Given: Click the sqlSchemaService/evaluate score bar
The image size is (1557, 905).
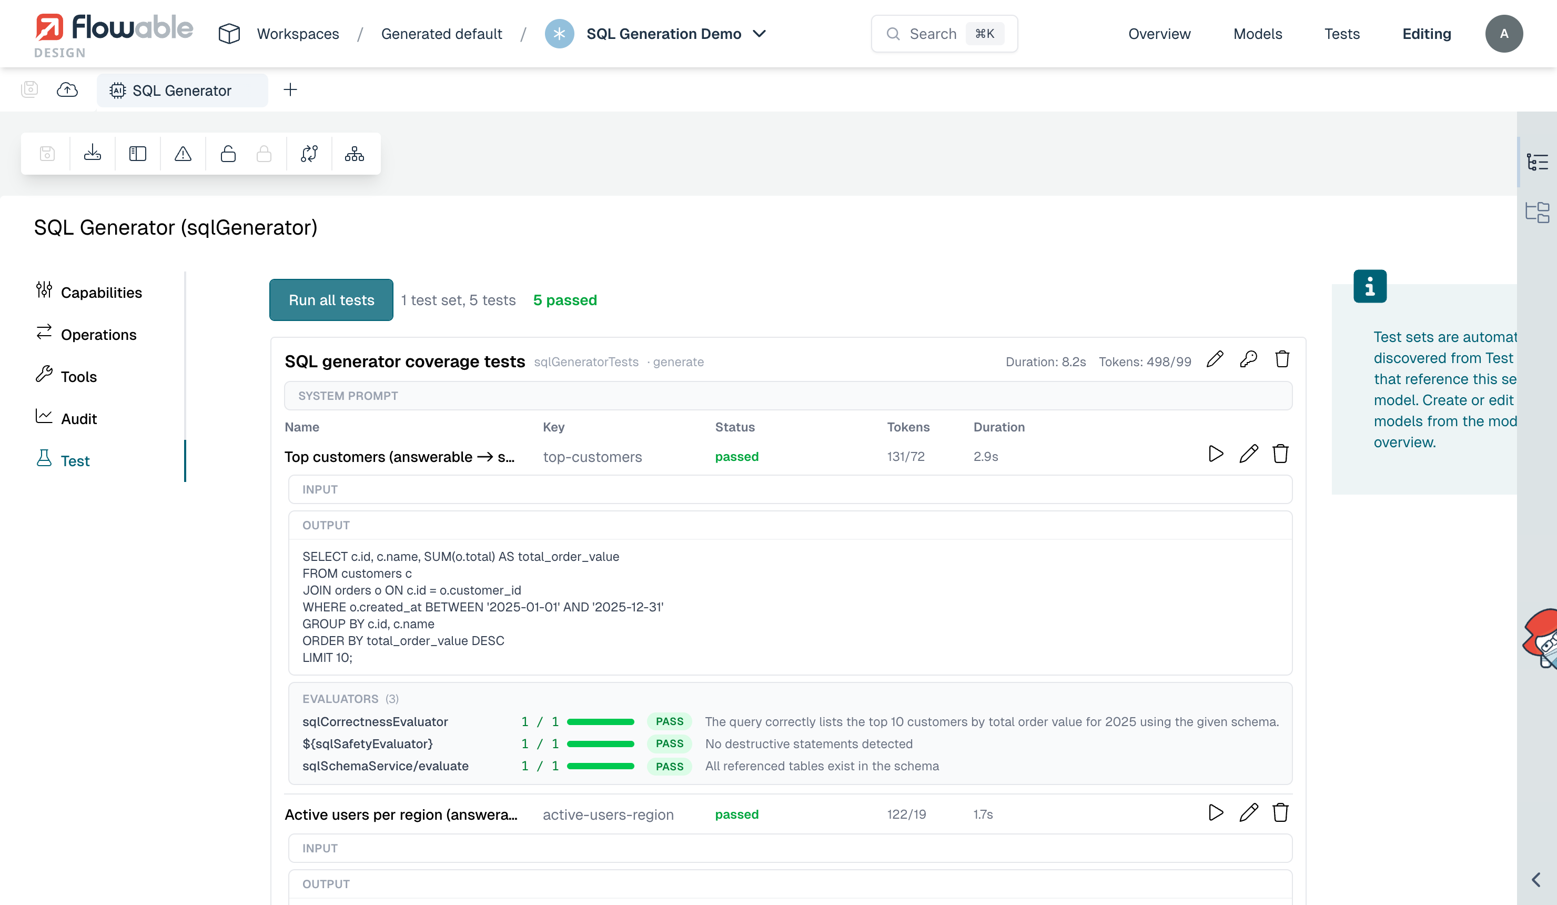Looking at the screenshot, I should click(601, 766).
